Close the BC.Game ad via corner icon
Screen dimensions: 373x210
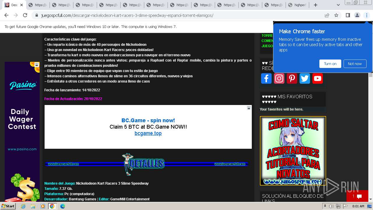249,108
